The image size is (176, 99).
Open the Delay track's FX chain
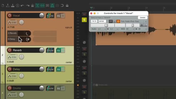click(59, 69)
